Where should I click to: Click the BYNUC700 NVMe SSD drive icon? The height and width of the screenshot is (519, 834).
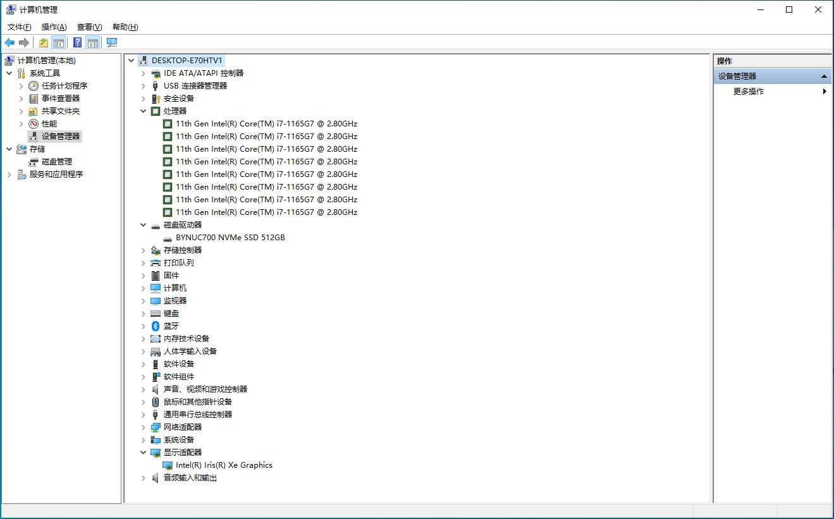coord(168,238)
